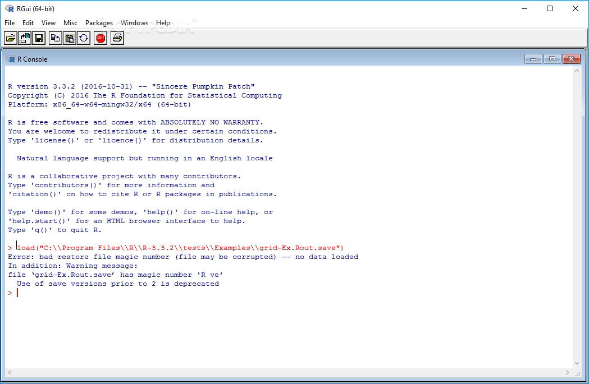Screen dimensions: 589x384
Task: Click the "Platform: x86_64-w64-mingw32/x64" line
Action: [99, 105]
